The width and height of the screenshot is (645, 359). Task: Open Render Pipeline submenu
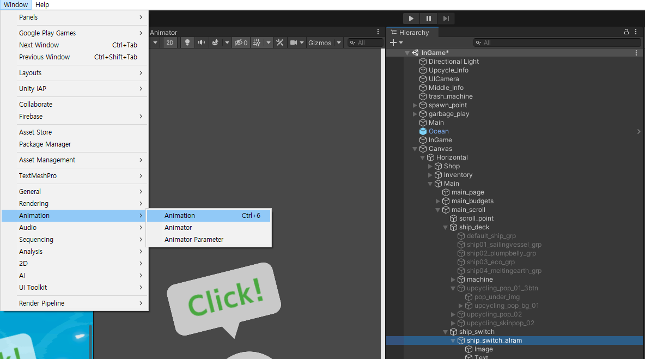(75, 303)
